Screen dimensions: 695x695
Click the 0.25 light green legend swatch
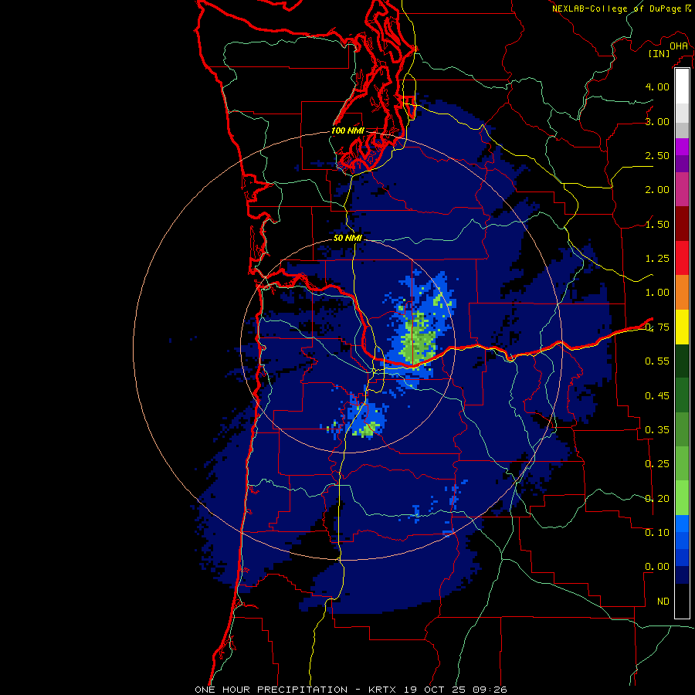[682, 463]
